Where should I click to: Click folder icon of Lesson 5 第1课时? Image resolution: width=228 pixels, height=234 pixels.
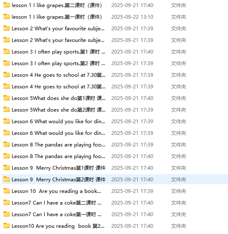click(x=7, y=98)
